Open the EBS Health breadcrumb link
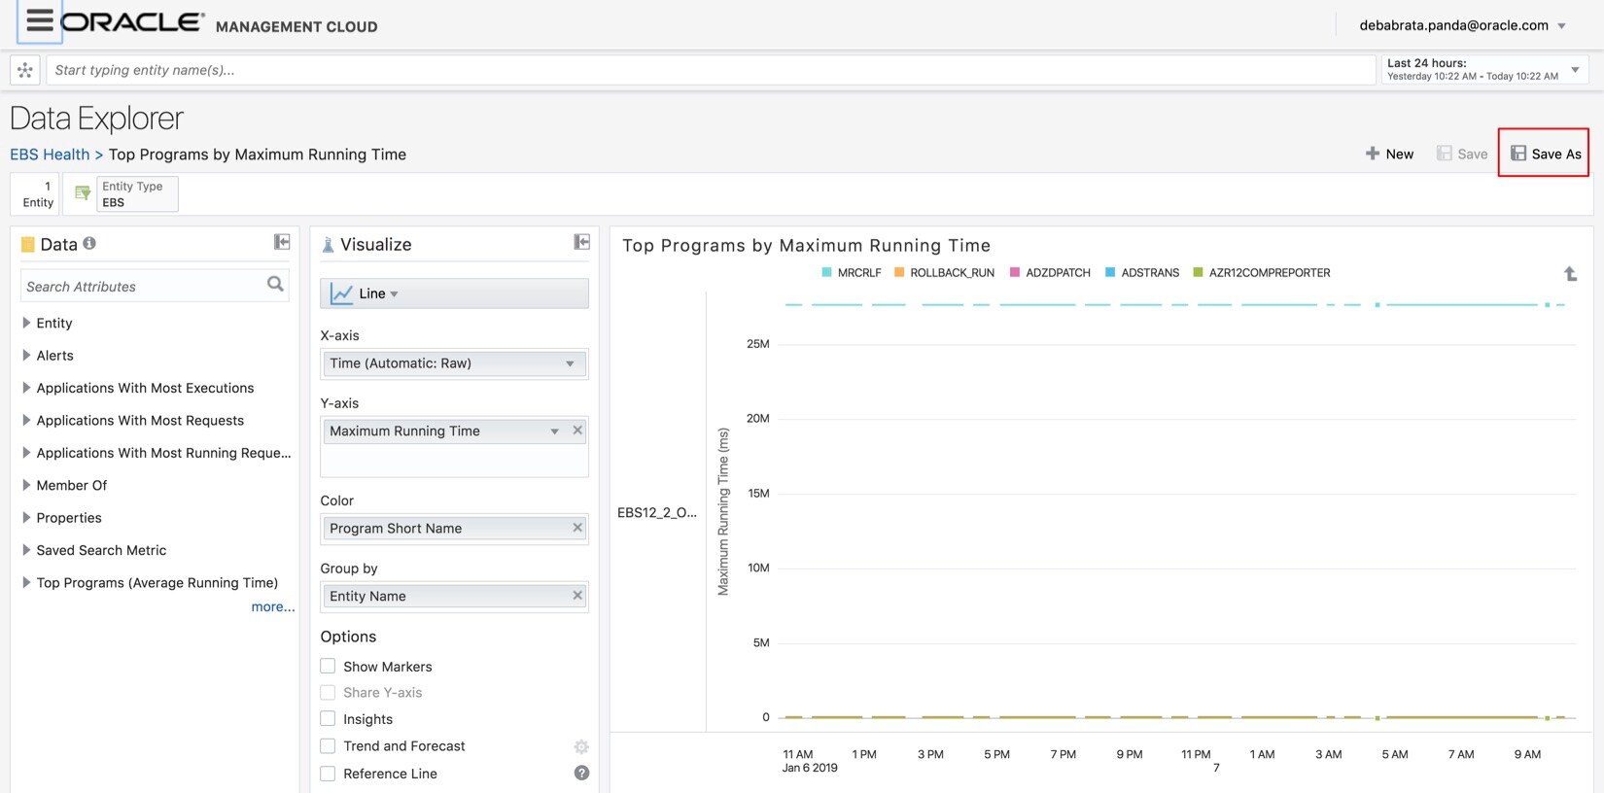1604x793 pixels. click(50, 155)
